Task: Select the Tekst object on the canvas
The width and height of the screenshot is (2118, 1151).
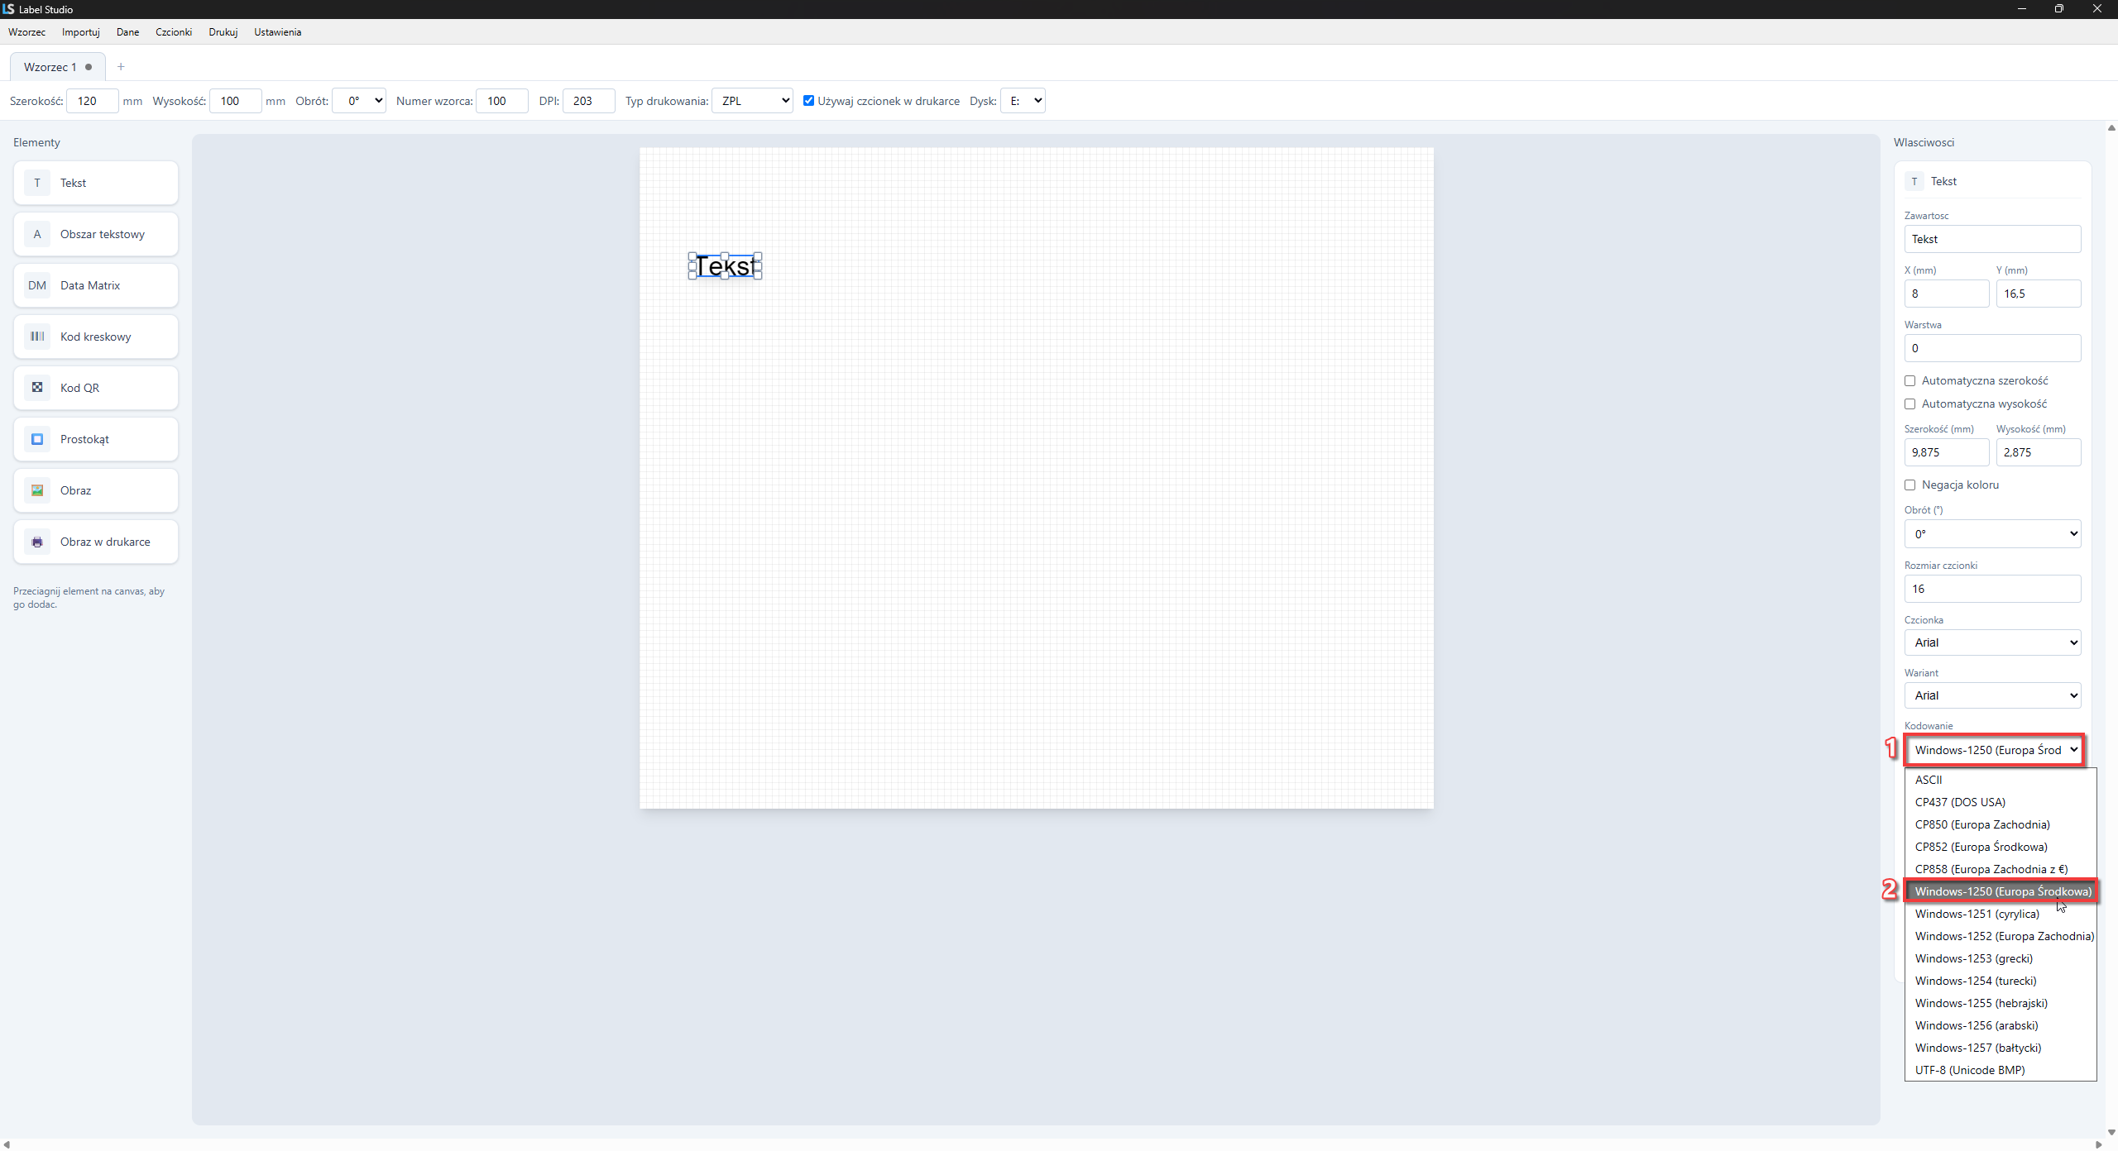Action: coord(726,266)
